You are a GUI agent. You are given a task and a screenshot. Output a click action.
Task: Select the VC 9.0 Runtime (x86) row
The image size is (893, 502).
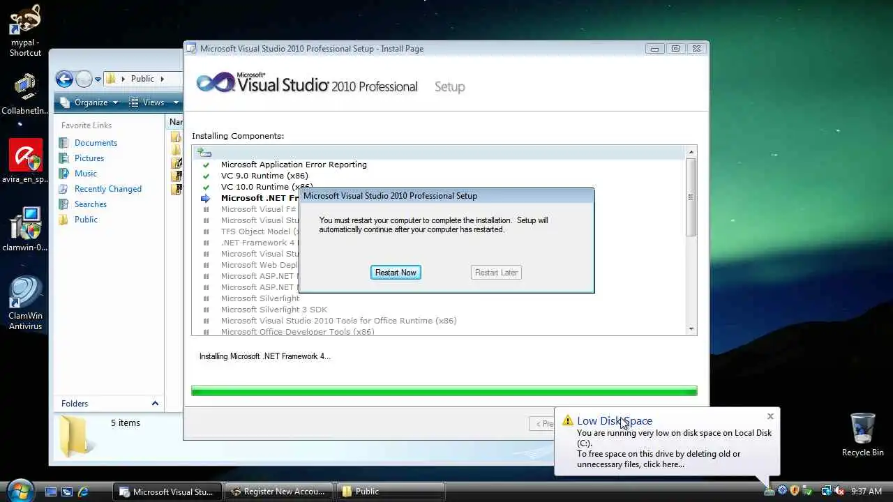(264, 176)
